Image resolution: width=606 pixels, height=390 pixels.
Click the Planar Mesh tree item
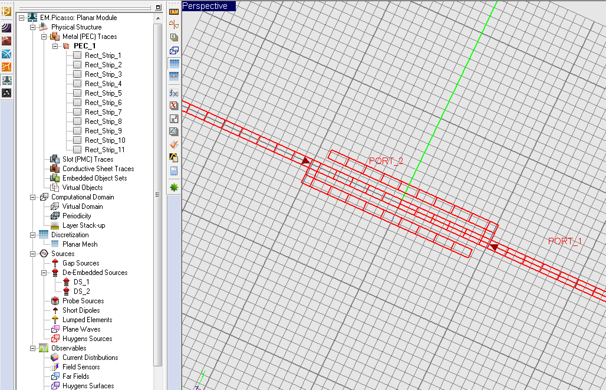(x=80, y=244)
